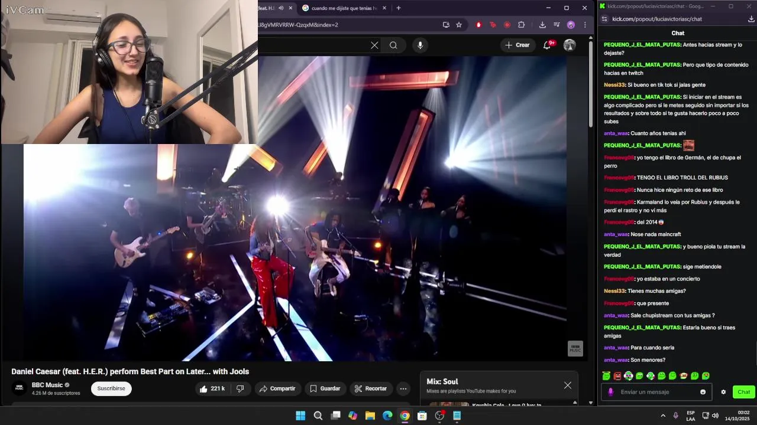This screenshot has height=425, width=757.
Task: Show hidden system tray icons chevron
Action: click(663, 416)
